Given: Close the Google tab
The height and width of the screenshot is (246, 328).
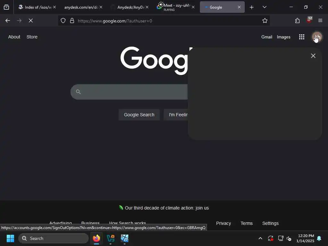Looking at the screenshot, I should [239, 7].
